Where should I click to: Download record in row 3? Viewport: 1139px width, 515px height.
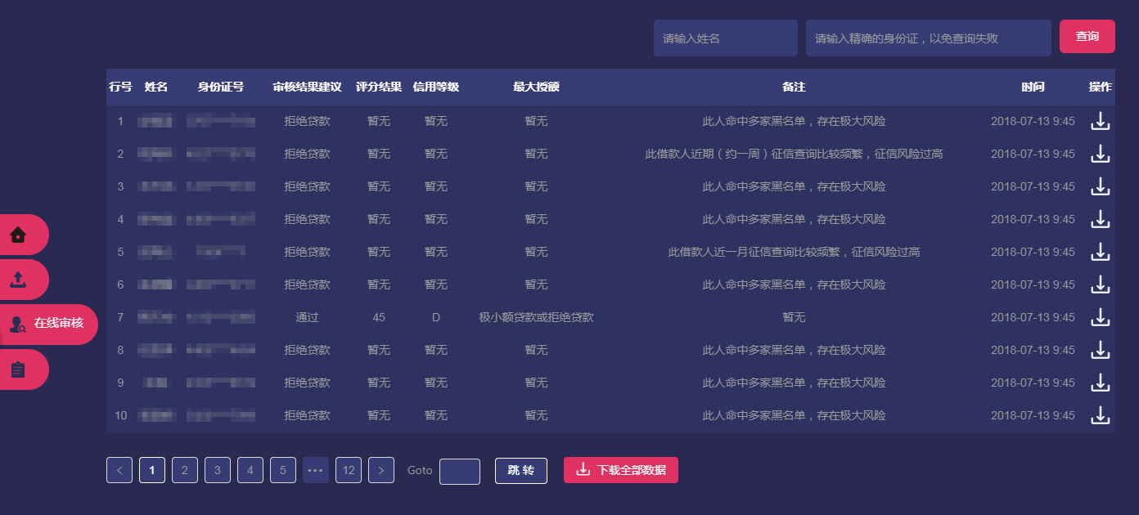coord(1101,186)
